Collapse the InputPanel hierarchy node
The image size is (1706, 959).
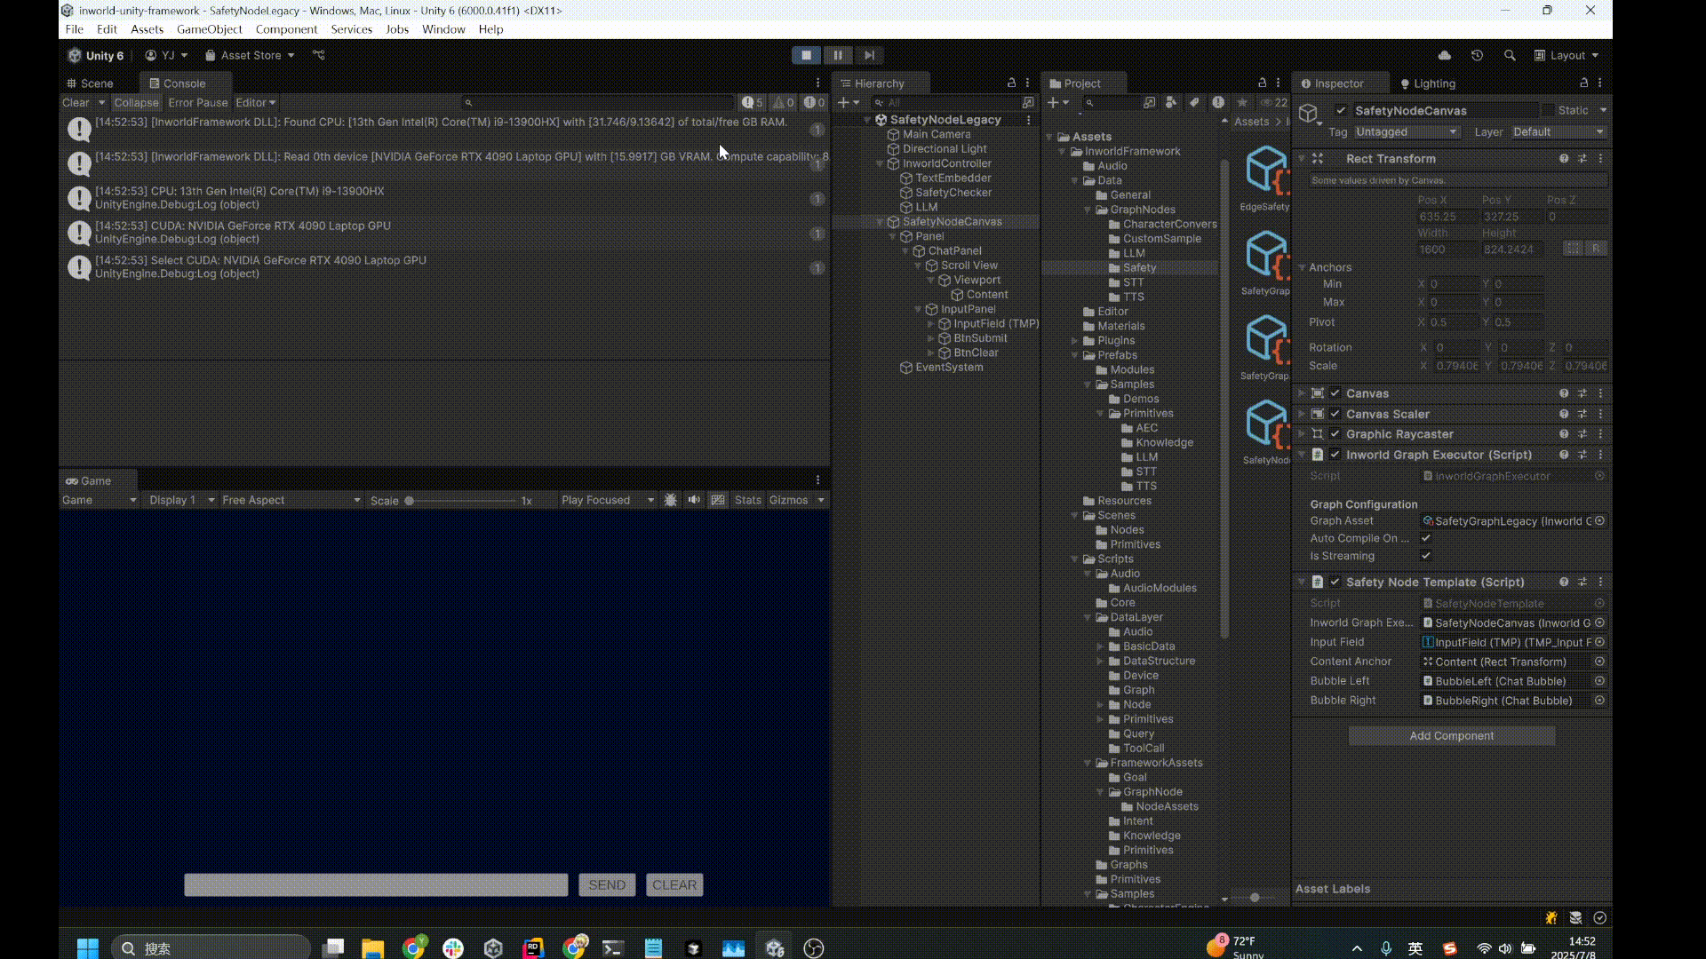918,309
